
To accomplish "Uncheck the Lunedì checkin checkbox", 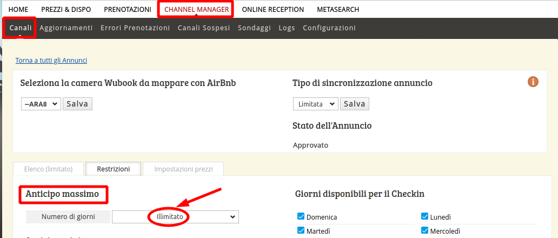I will 425,217.
